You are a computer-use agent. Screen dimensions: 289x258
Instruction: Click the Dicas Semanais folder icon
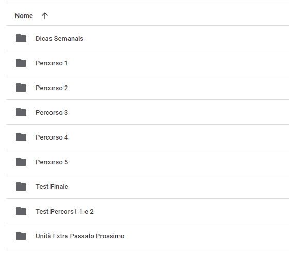pos(21,38)
